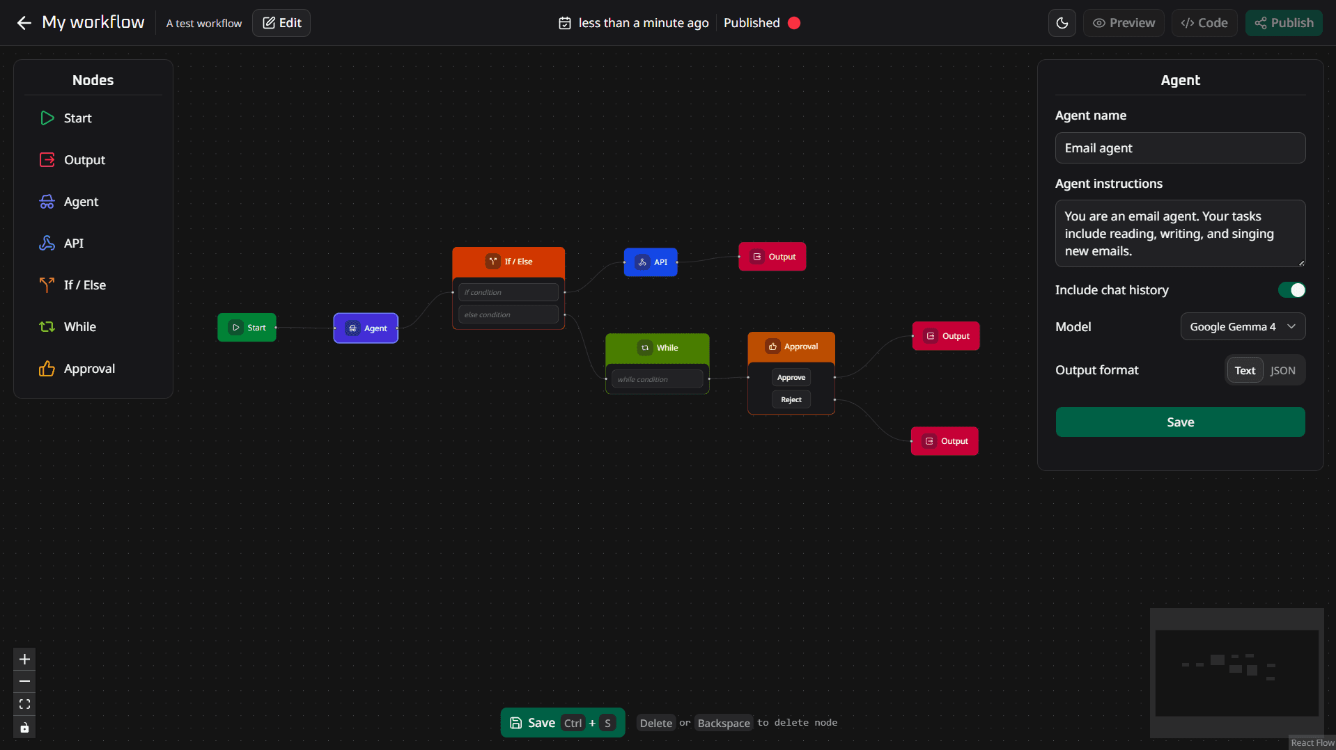
Task: Click the calendar icon near last-saved time
Action: tap(565, 23)
